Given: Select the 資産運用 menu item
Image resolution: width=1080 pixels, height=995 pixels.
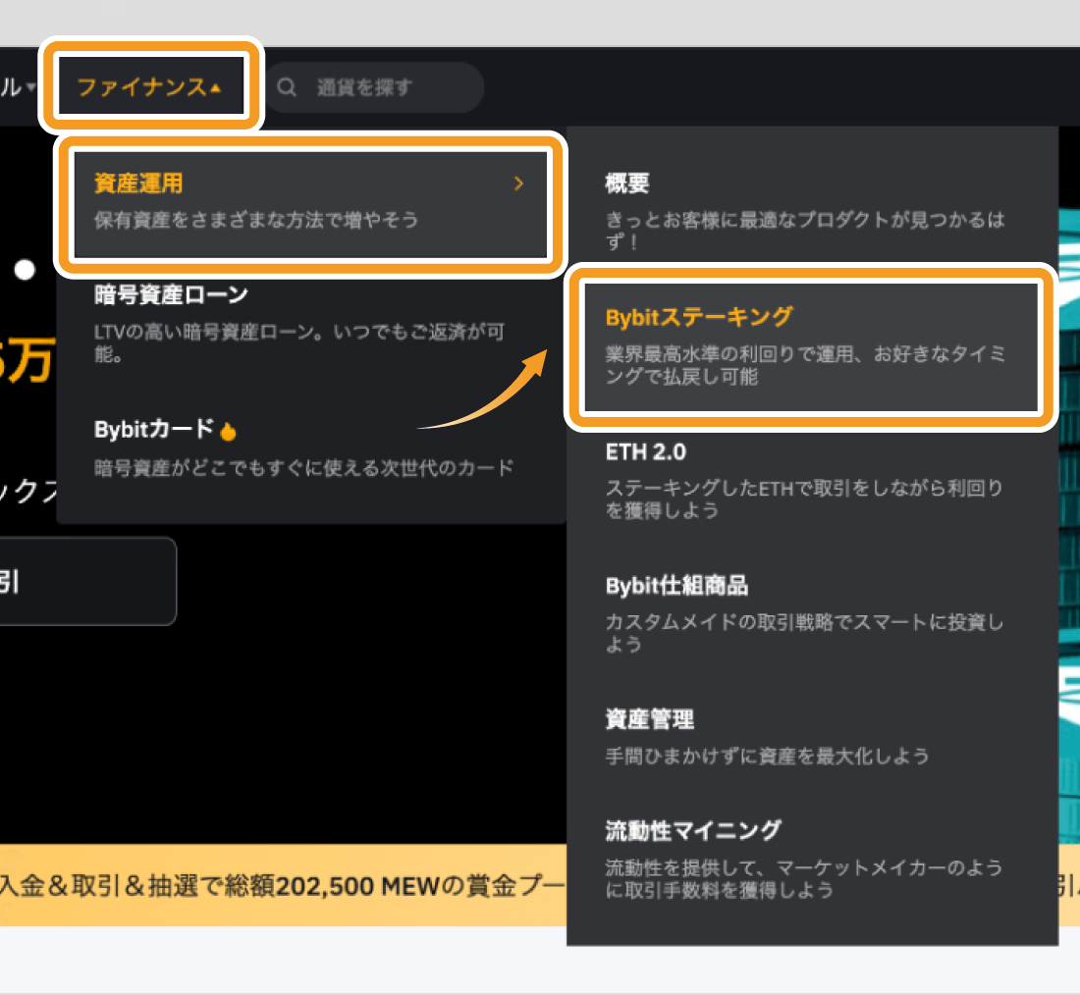Looking at the screenshot, I should tap(310, 204).
